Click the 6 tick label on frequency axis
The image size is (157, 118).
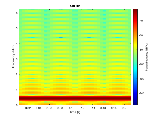point(17,13)
